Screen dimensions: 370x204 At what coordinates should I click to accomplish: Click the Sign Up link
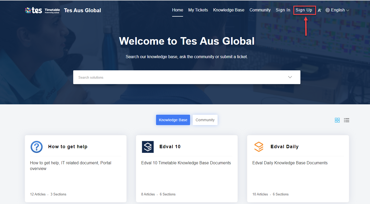click(304, 10)
